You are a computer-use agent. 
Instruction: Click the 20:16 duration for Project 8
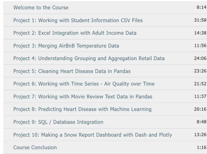(x=200, y=109)
